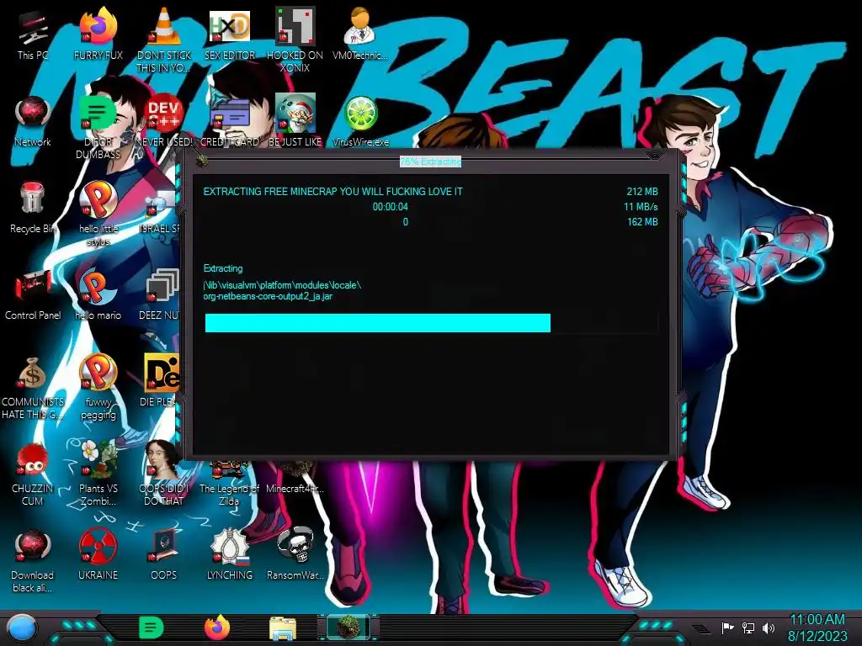Screen dimensions: 862x646
Task: Open the network tray icon
Action: click(x=748, y=627)
